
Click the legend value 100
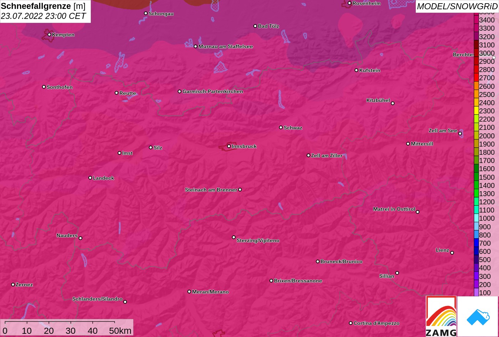click(485, 293)
